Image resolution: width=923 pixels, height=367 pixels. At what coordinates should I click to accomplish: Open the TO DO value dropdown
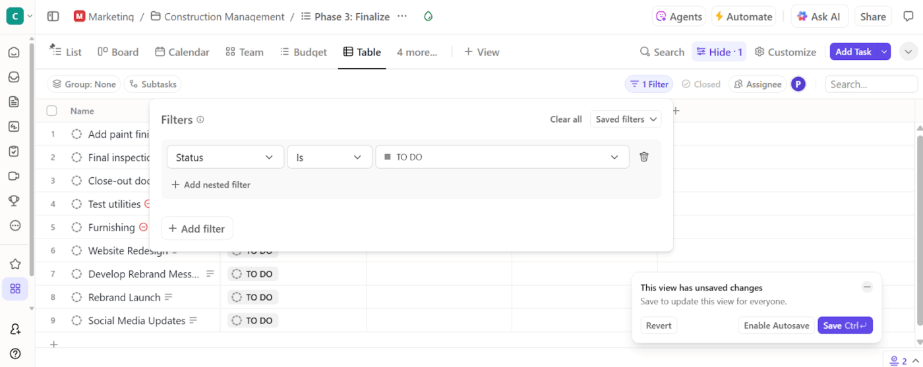click(502, 157)
